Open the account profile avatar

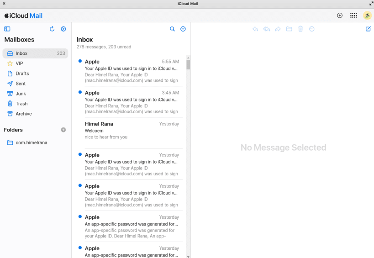click(367, 16)
